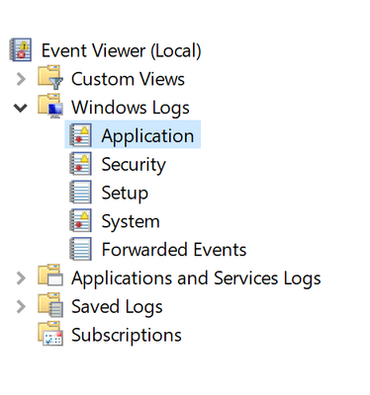Open the Application log label
The image size is (370, 395).
[x=147, y=136]
